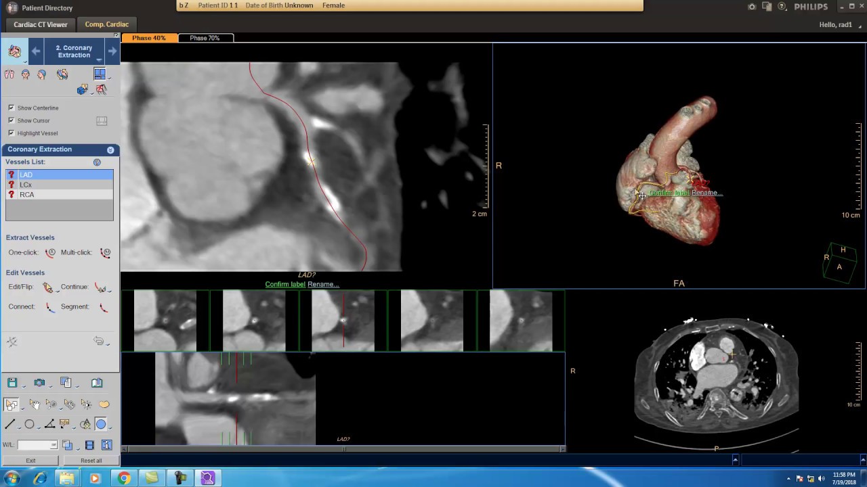867x487 pixels.
Task: Click the 3D cube volume icon
Action: (82, 89)
